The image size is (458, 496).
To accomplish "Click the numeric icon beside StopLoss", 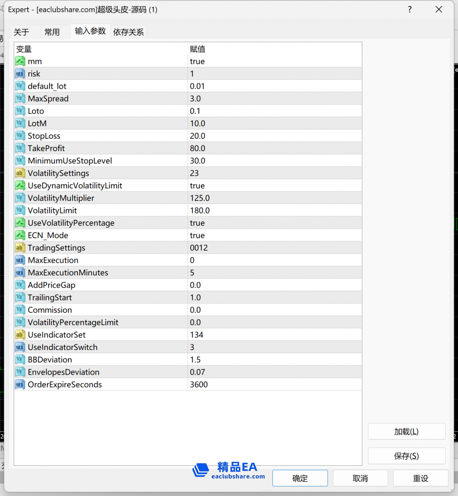I will click(20, 135).
